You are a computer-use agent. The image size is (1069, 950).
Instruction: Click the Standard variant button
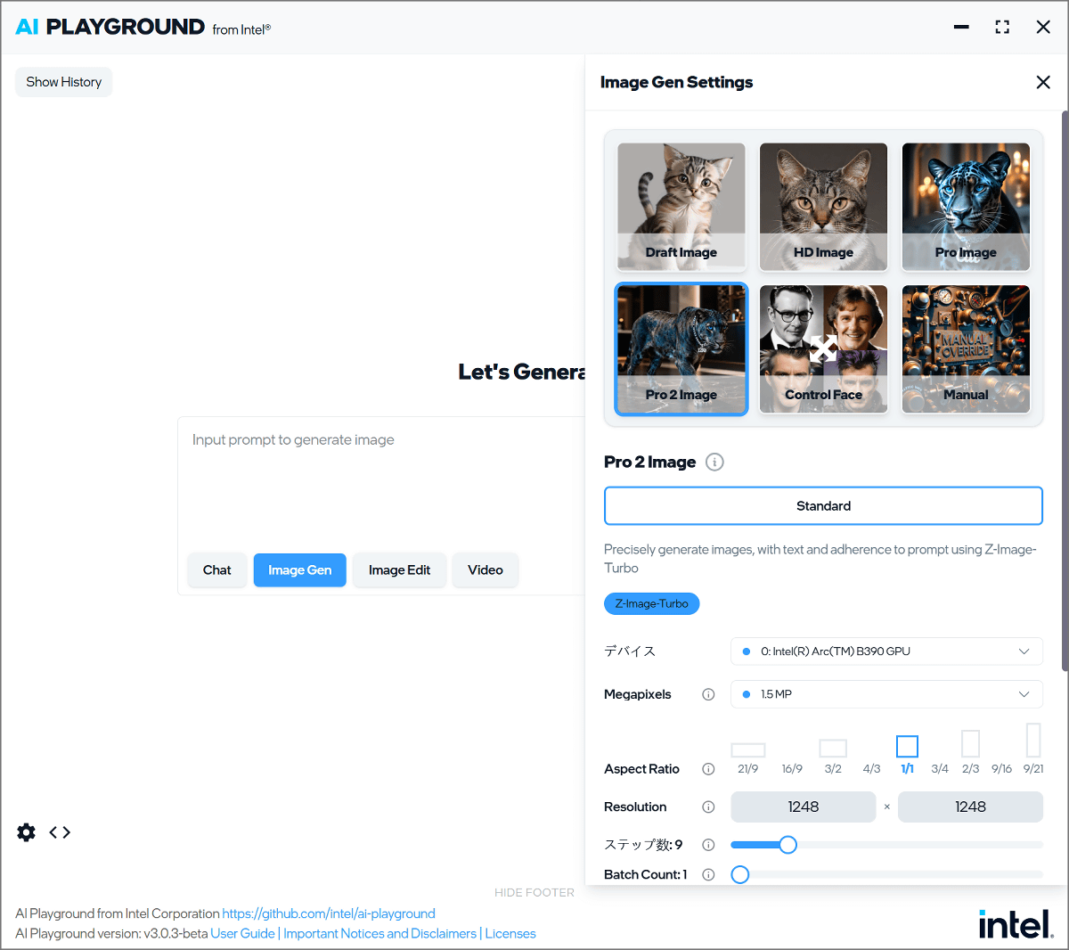pos(823,506)
